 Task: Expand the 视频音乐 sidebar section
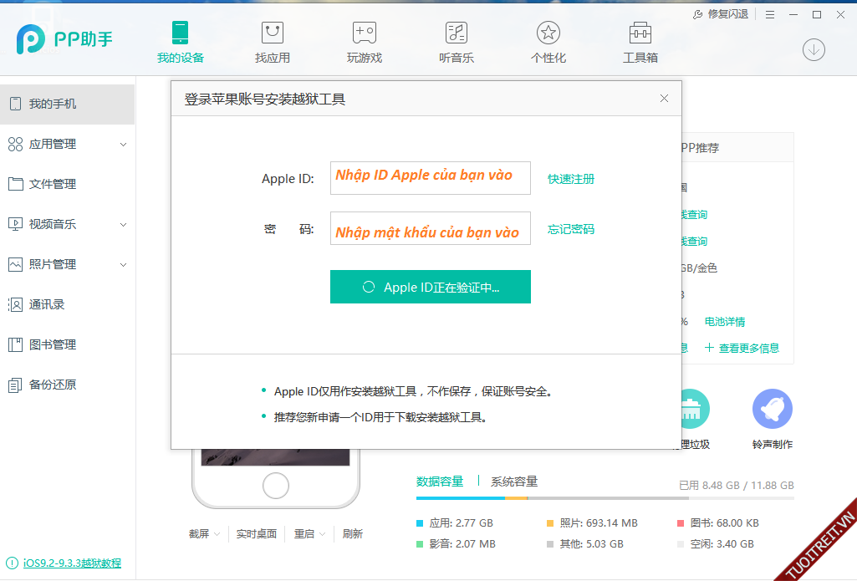[123, 225]
